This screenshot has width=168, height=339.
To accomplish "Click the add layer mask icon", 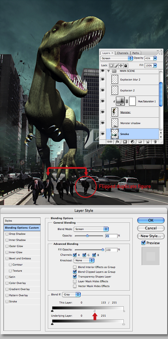I will point(125,142).
